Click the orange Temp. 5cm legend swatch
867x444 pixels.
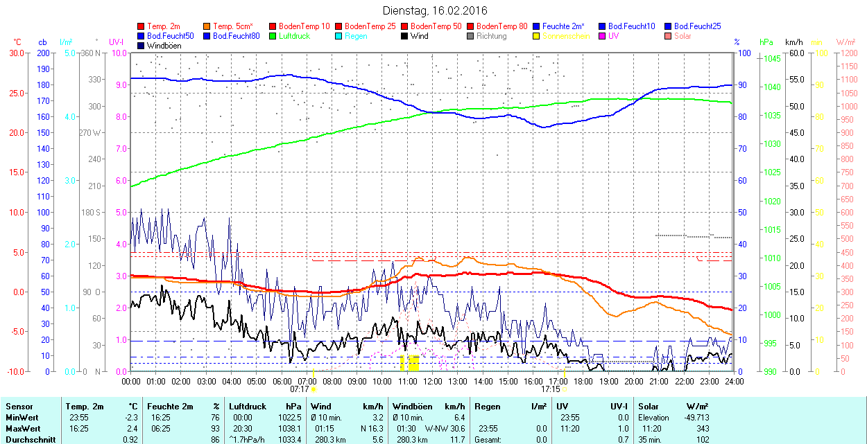pyautogui.click(x=207, y=26)
